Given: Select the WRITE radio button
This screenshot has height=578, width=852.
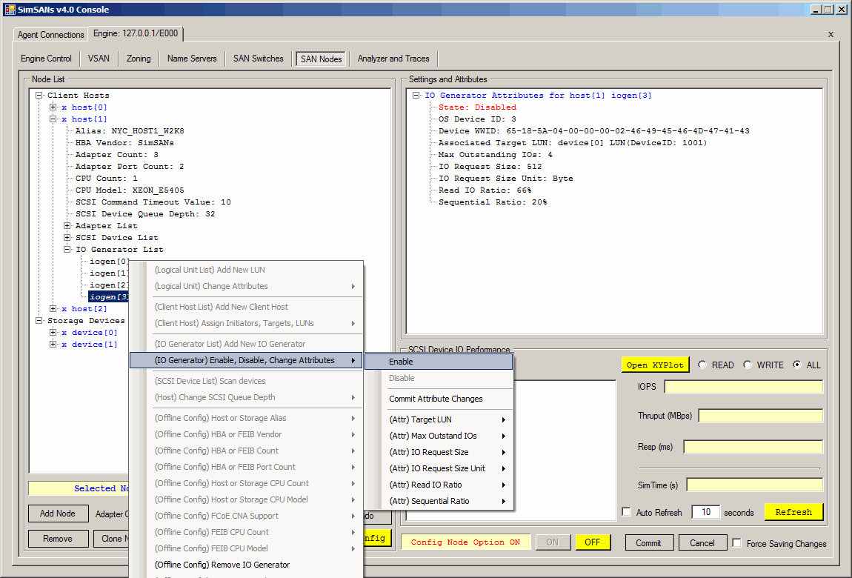Looking at the screenshot, I should coord(748,365).
